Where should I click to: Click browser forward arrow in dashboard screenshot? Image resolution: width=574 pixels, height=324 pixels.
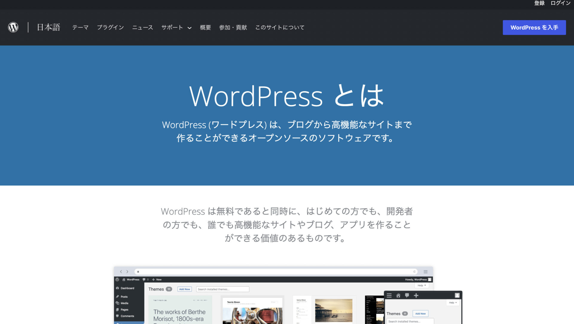coord(127,272)
